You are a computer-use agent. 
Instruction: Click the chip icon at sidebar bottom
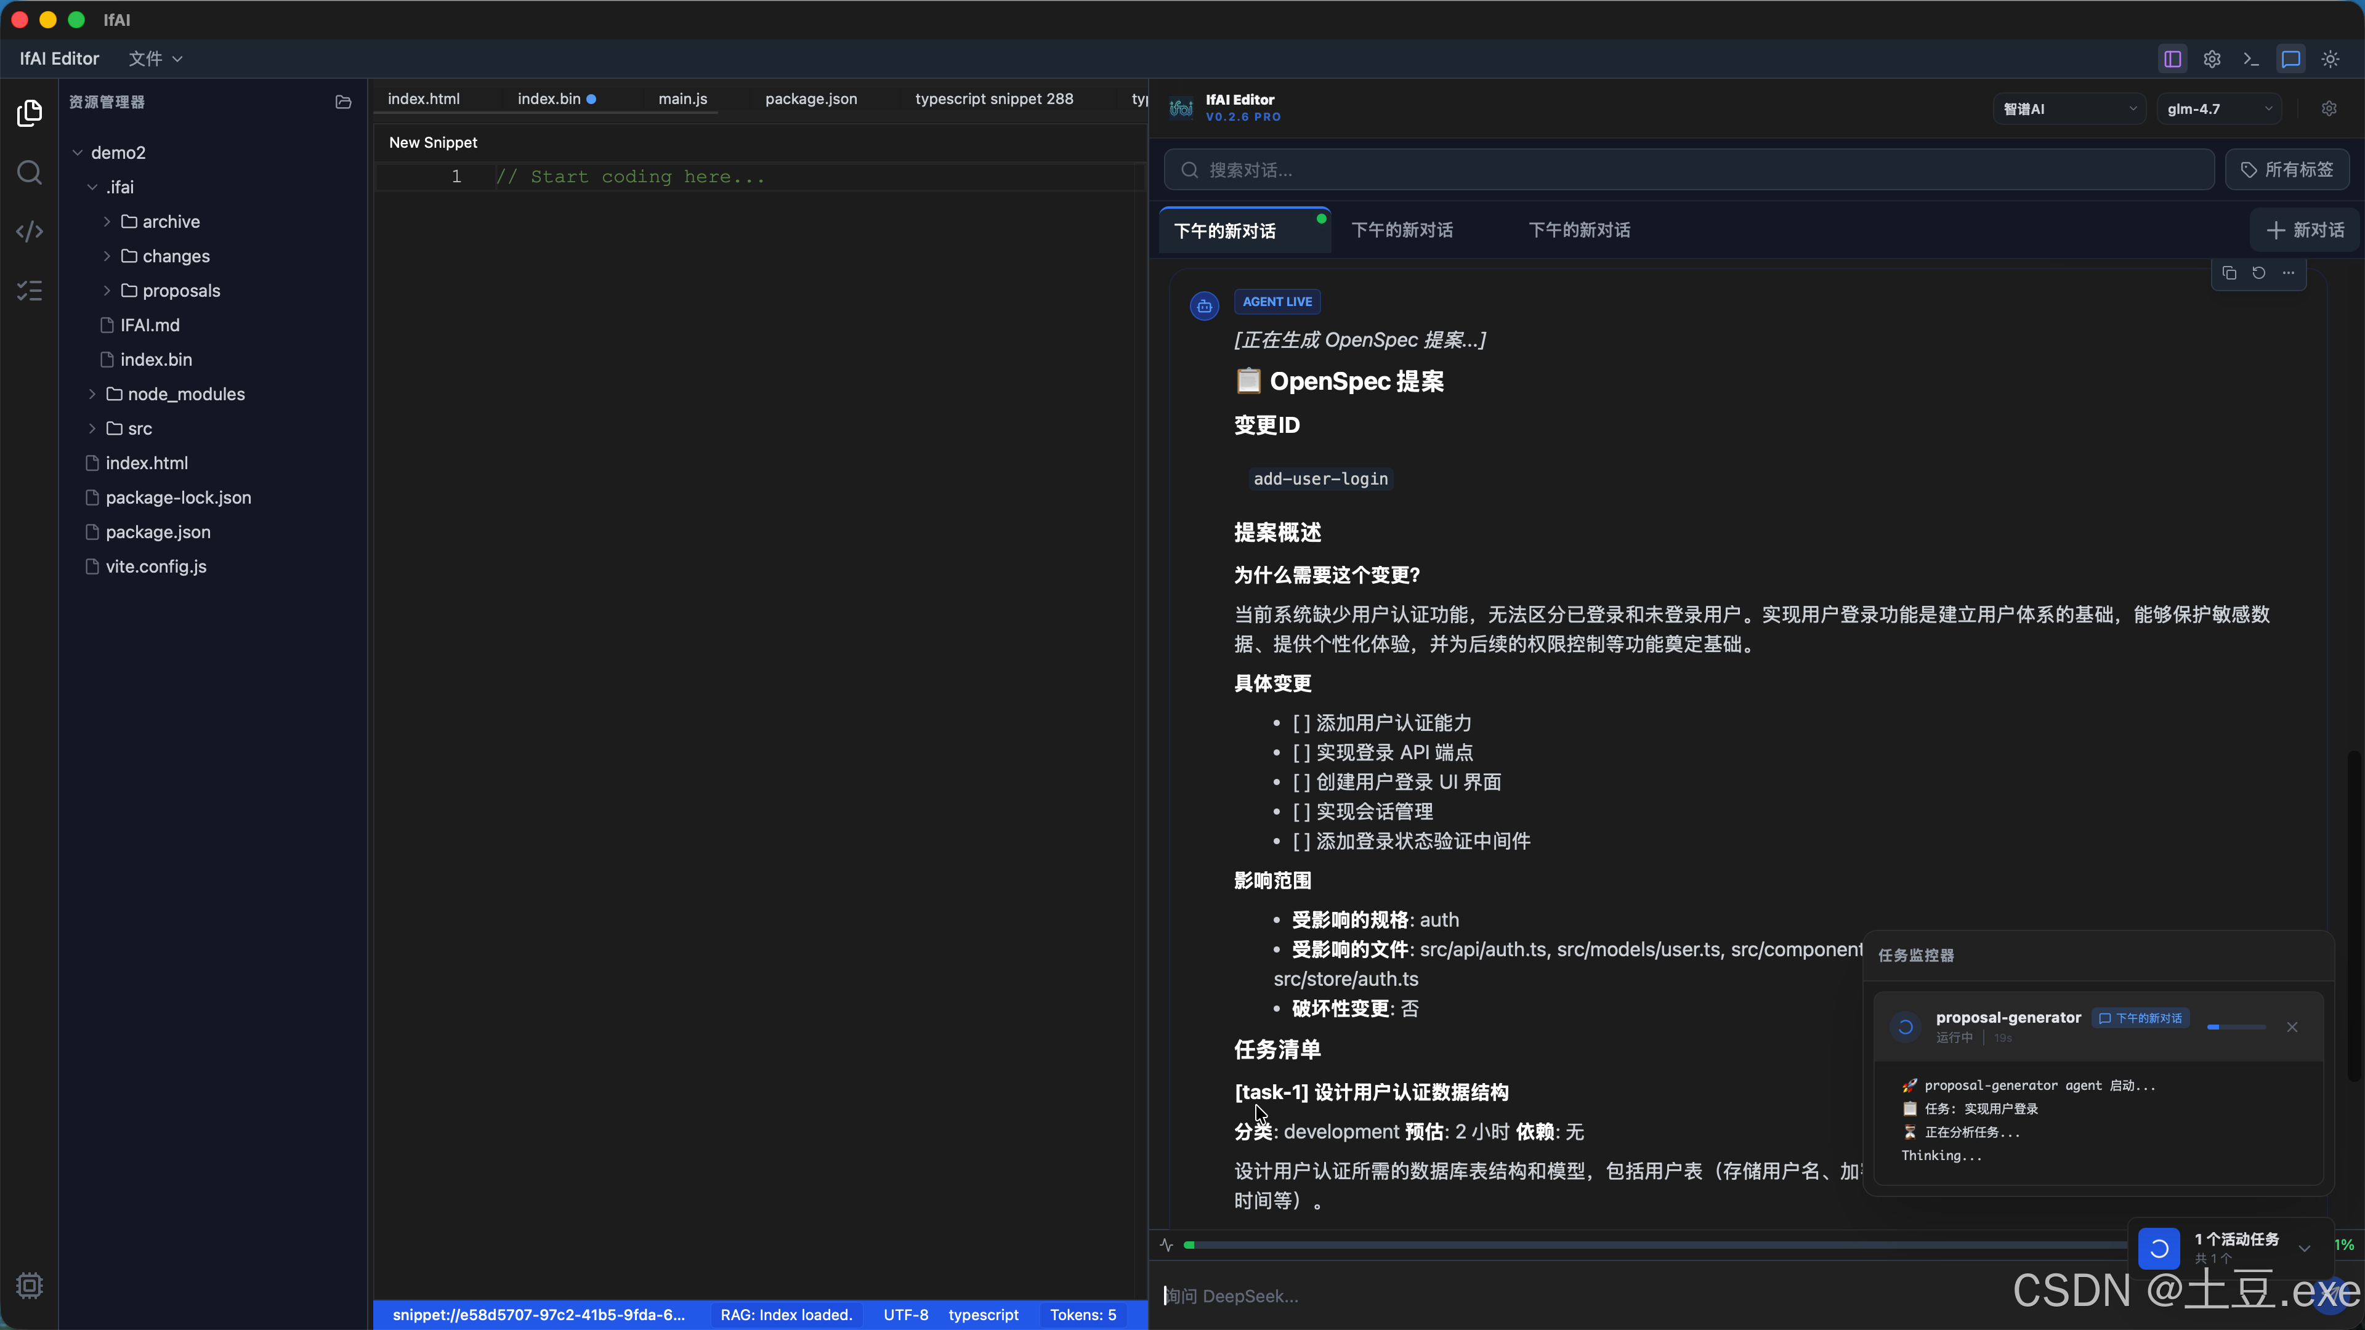pyautogui.click(x=30, y=1285)
